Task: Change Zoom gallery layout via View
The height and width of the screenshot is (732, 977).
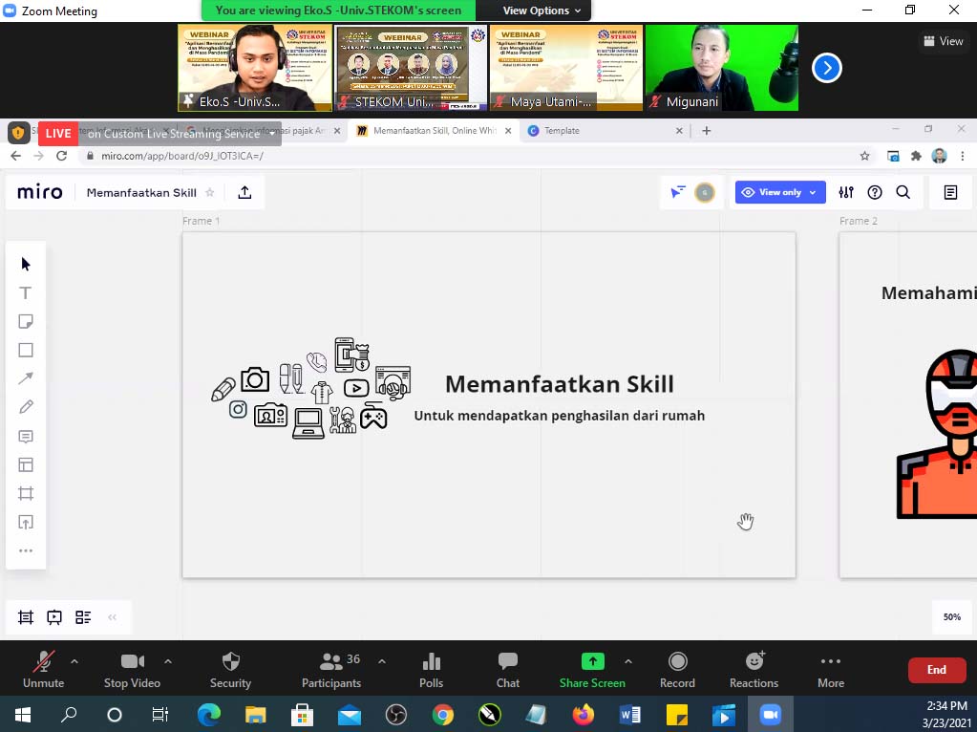Action: [944, 41]
